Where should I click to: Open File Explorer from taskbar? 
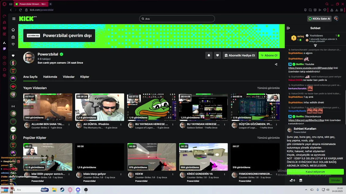click(54, 190)
